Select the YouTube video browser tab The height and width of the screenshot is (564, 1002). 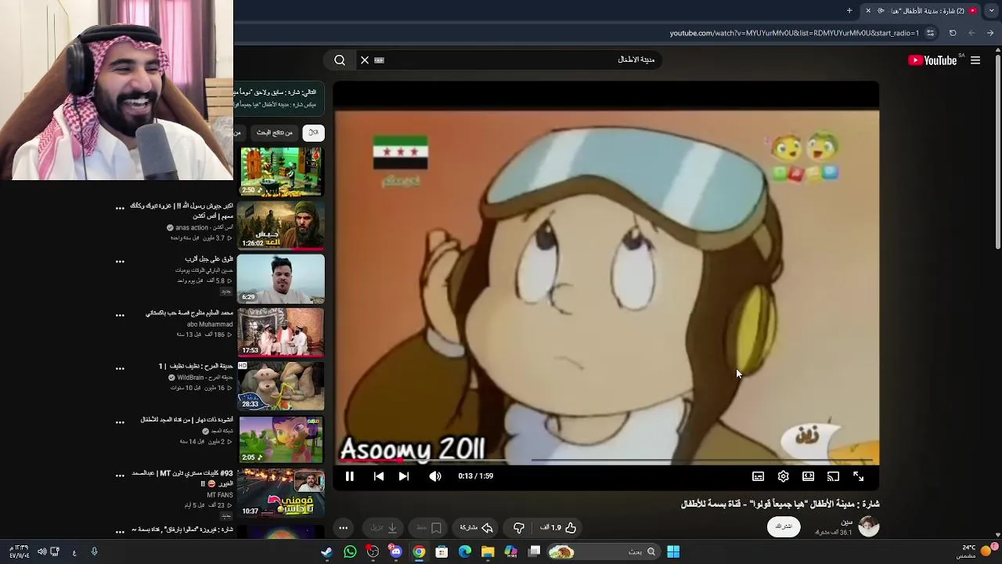pos(922,11)
